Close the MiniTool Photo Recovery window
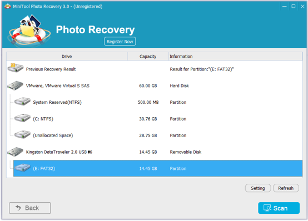The height and width of the screenshot is (221, 308). point(302,6)
